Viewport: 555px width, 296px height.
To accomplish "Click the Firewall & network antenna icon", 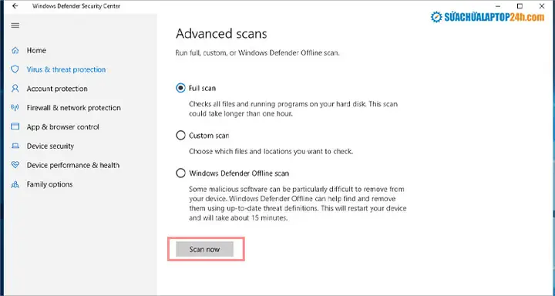I will click(x=15, y=108).
